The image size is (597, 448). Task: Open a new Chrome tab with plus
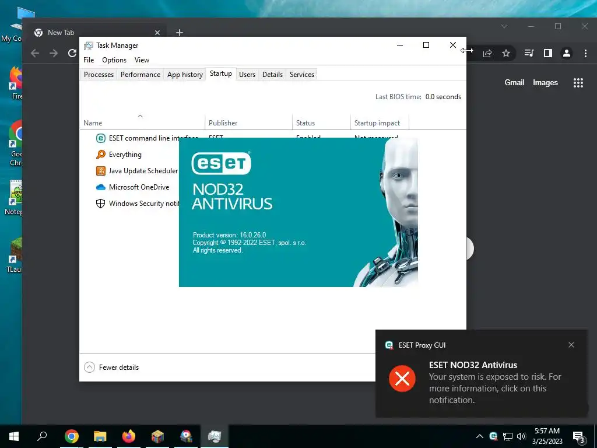(180, 33)
